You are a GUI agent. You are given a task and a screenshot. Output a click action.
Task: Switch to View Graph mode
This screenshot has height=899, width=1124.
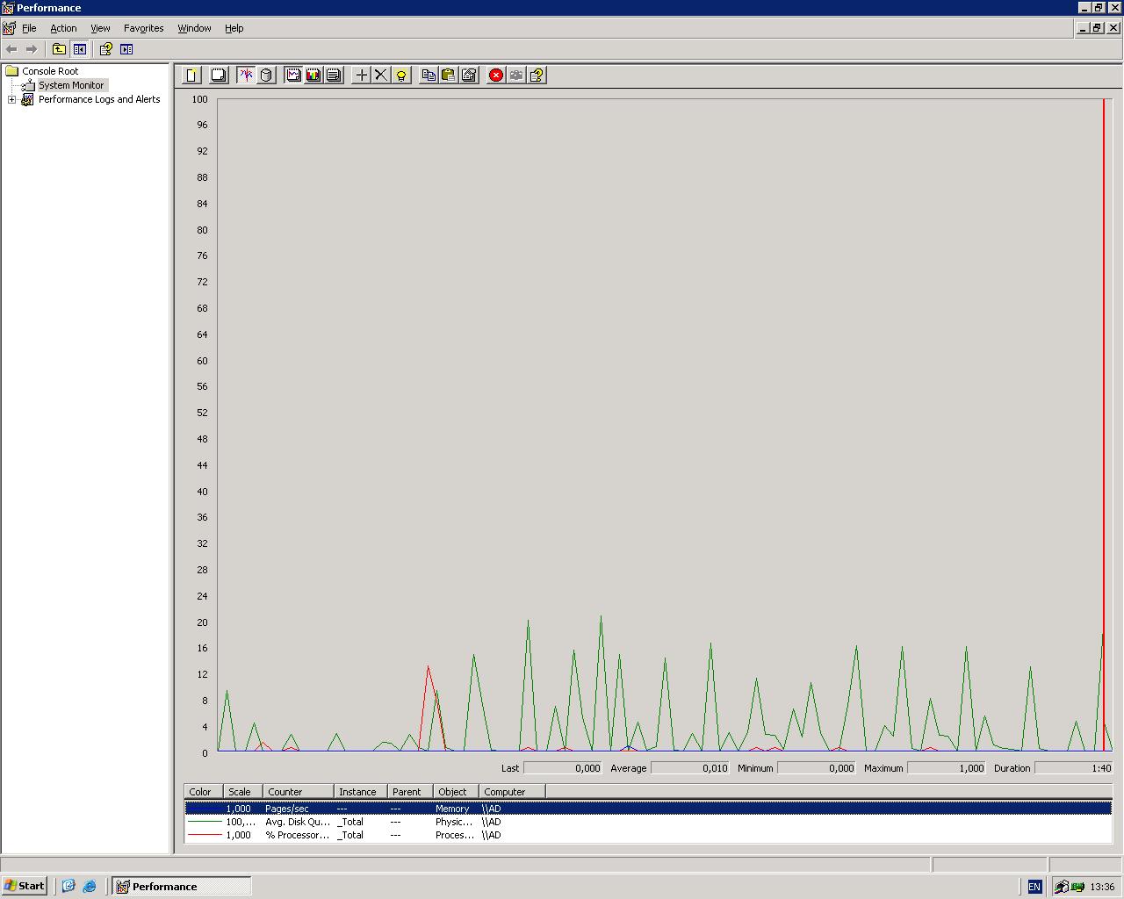[x=293, y=75]
